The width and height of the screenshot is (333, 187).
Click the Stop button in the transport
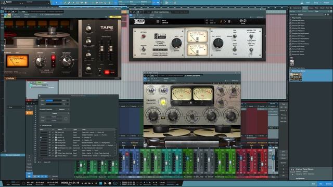click(x=100, y=183)
